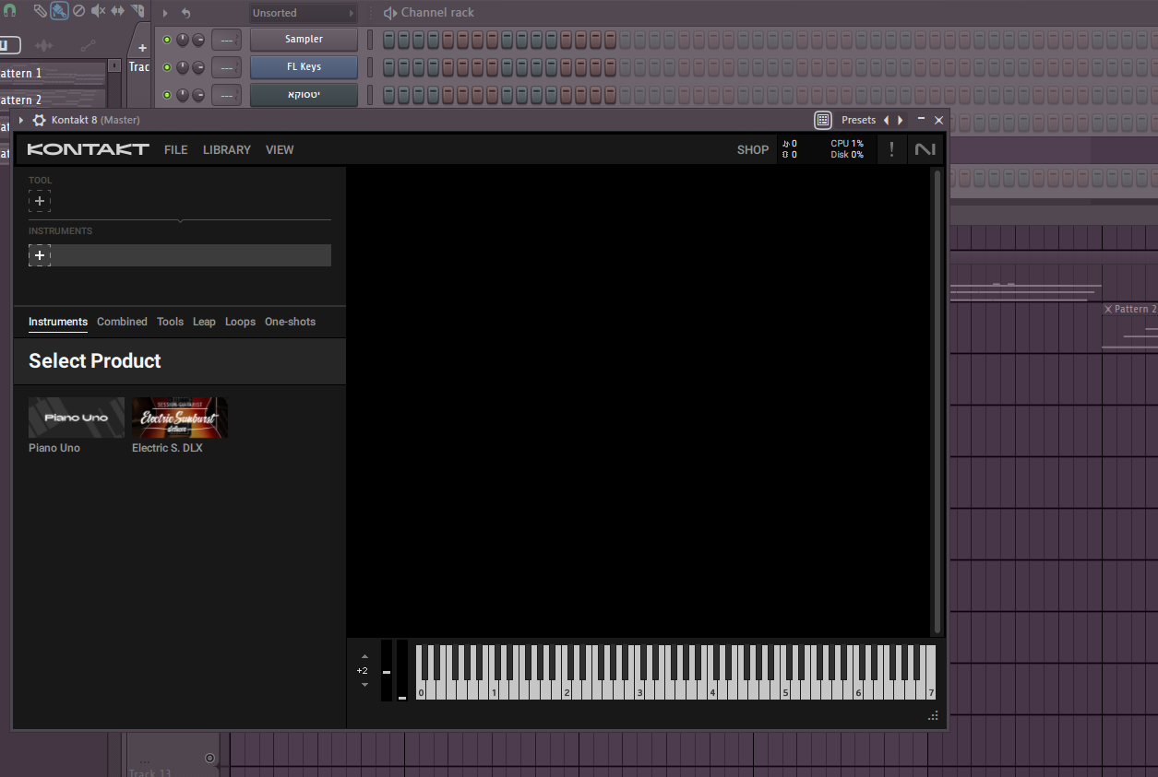
Task: Click the exclamation mark notifications icon
Action: tap(891, 149)
